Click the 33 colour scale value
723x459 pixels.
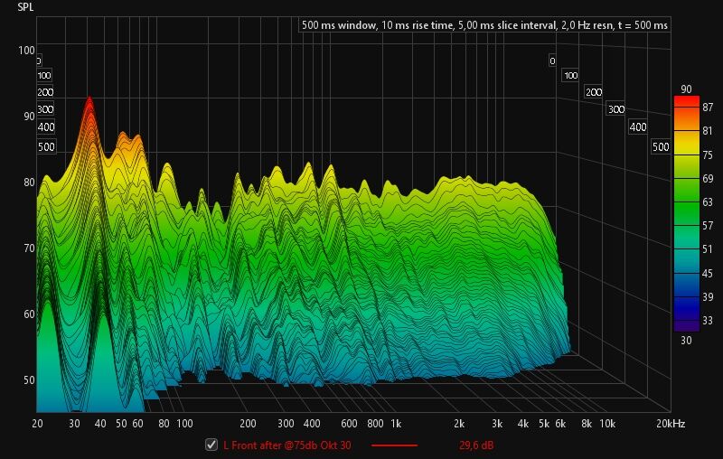coord(708,320)
